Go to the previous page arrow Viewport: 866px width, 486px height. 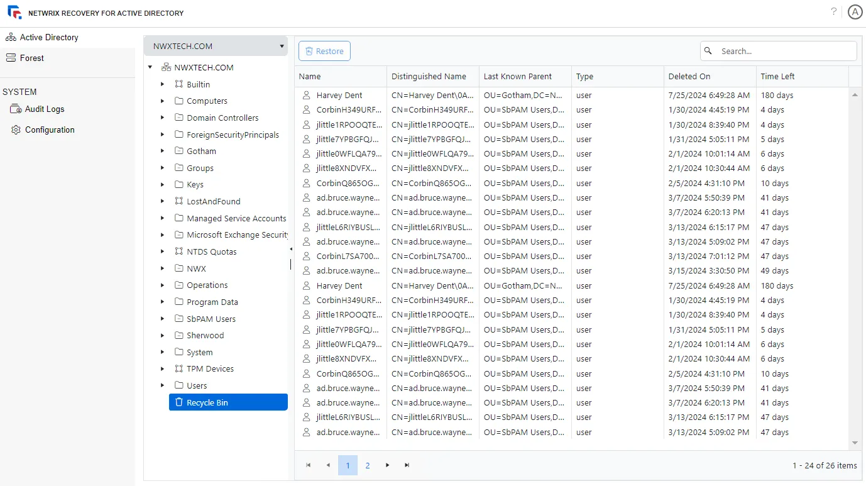(328, 465)
